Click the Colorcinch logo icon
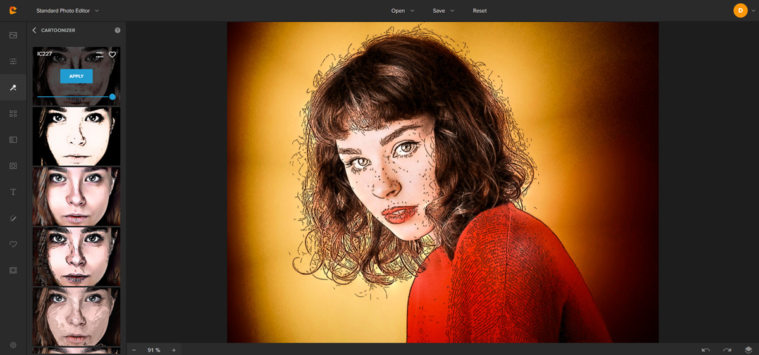Viewport: 759px width, 355px height. 13,10
